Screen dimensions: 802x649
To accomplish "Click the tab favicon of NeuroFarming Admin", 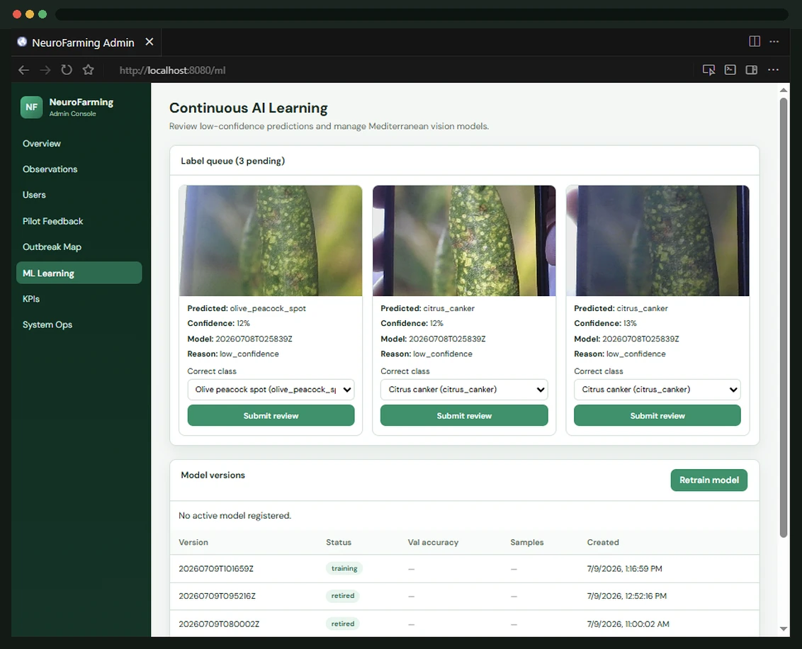I will tap(22, 42).
